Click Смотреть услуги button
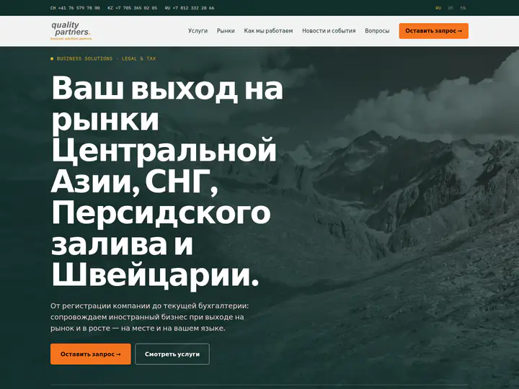 [172, 354]
